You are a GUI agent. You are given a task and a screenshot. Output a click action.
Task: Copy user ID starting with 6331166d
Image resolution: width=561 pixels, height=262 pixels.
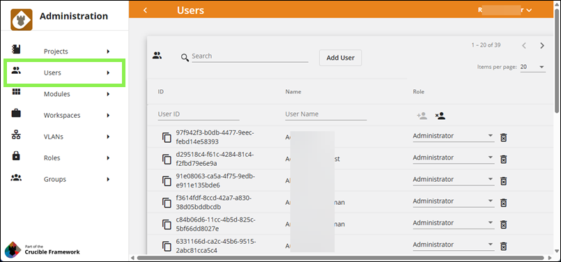167,246
